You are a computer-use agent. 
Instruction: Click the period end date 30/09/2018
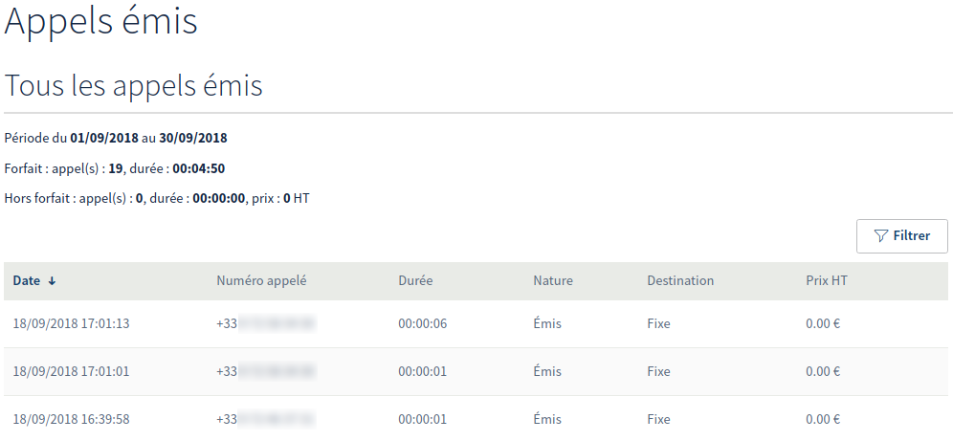(x=193, y=138)
